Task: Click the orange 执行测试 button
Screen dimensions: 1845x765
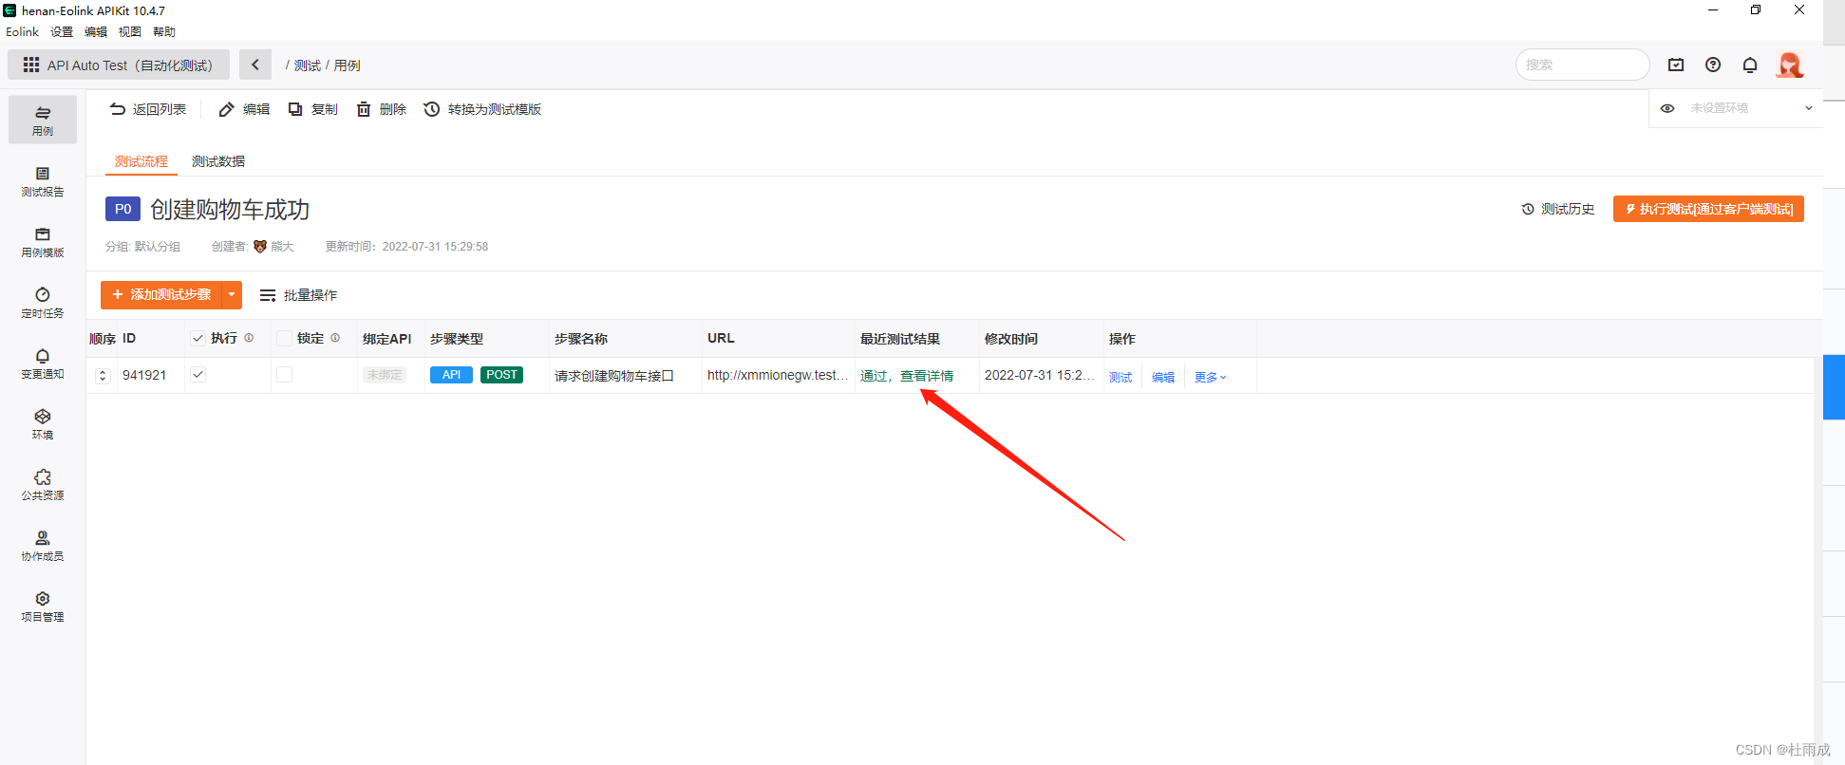Action: point(1707,209)
